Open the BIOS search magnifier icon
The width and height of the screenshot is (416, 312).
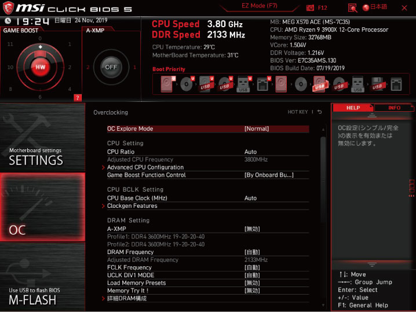tap(352, 8)
